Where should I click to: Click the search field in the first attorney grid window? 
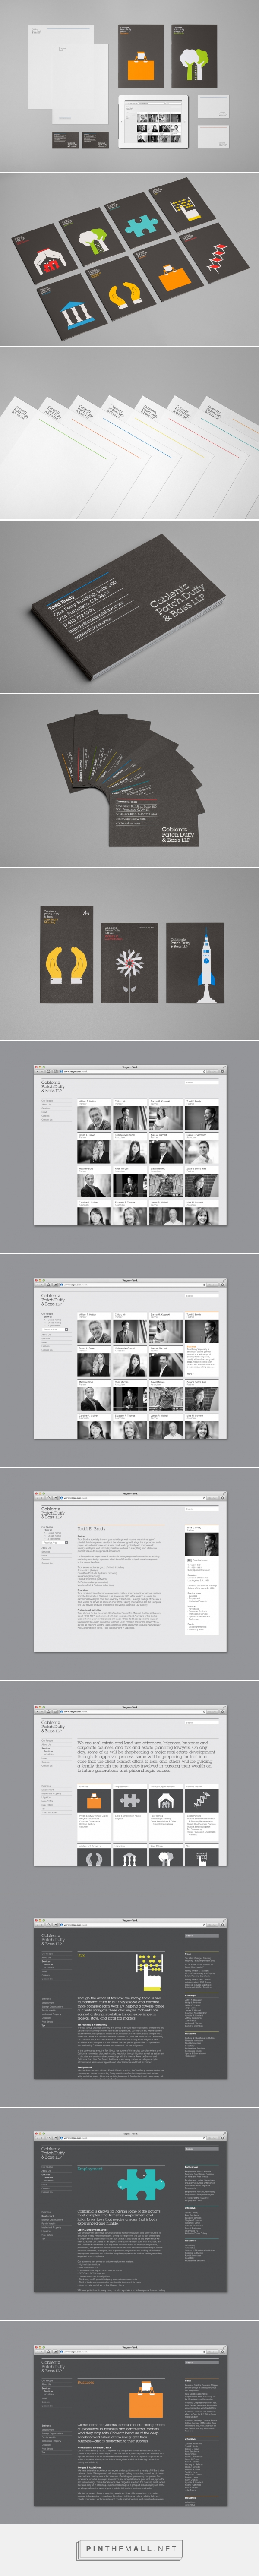(x=201, y=1082)
